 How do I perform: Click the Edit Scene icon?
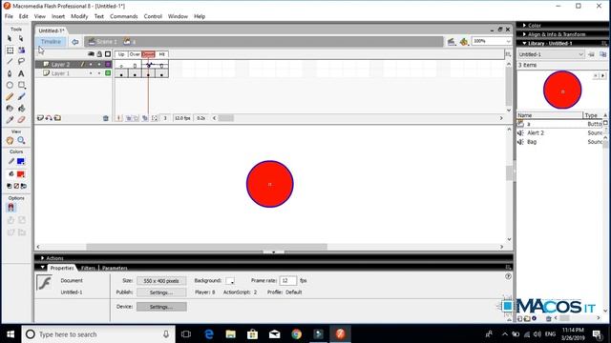click(x=452, y=42)
